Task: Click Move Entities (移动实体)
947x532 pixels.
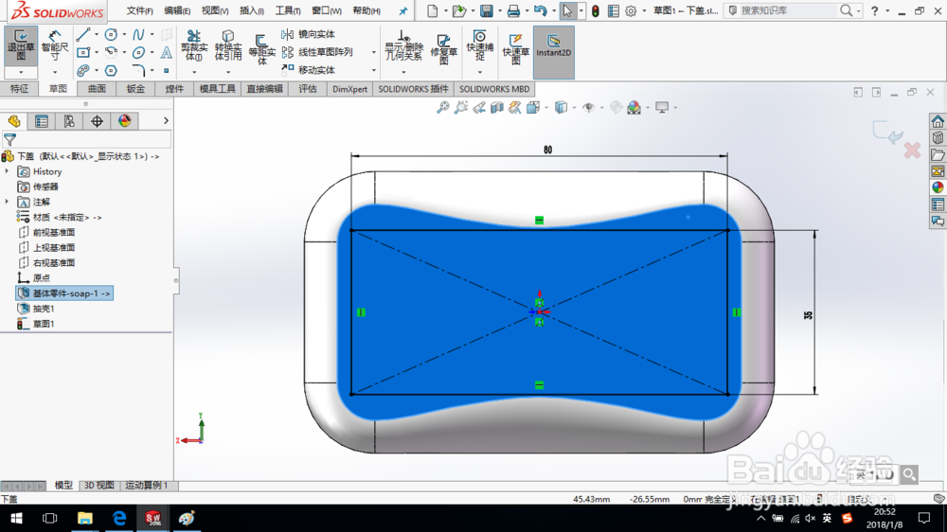Action: 309,70
